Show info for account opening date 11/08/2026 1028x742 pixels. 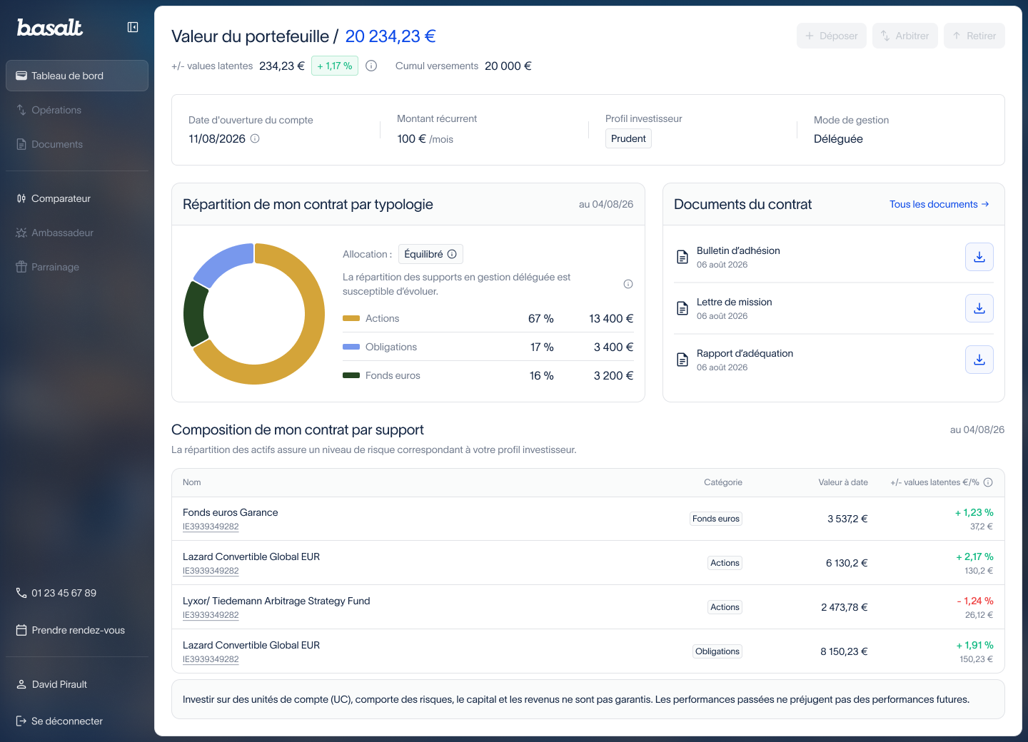click(255, 138)
